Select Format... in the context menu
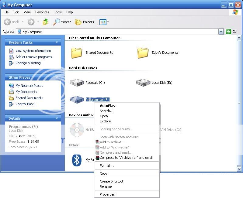Screen dimensions: 243x198 coord(107,166)
